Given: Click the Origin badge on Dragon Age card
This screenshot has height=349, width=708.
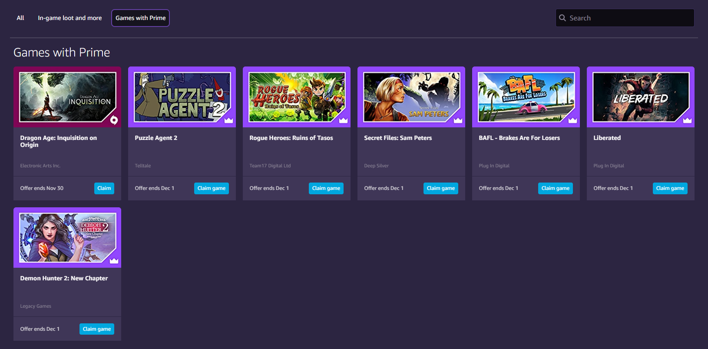Looking at the screenshot, I should (x=114, y=120).
